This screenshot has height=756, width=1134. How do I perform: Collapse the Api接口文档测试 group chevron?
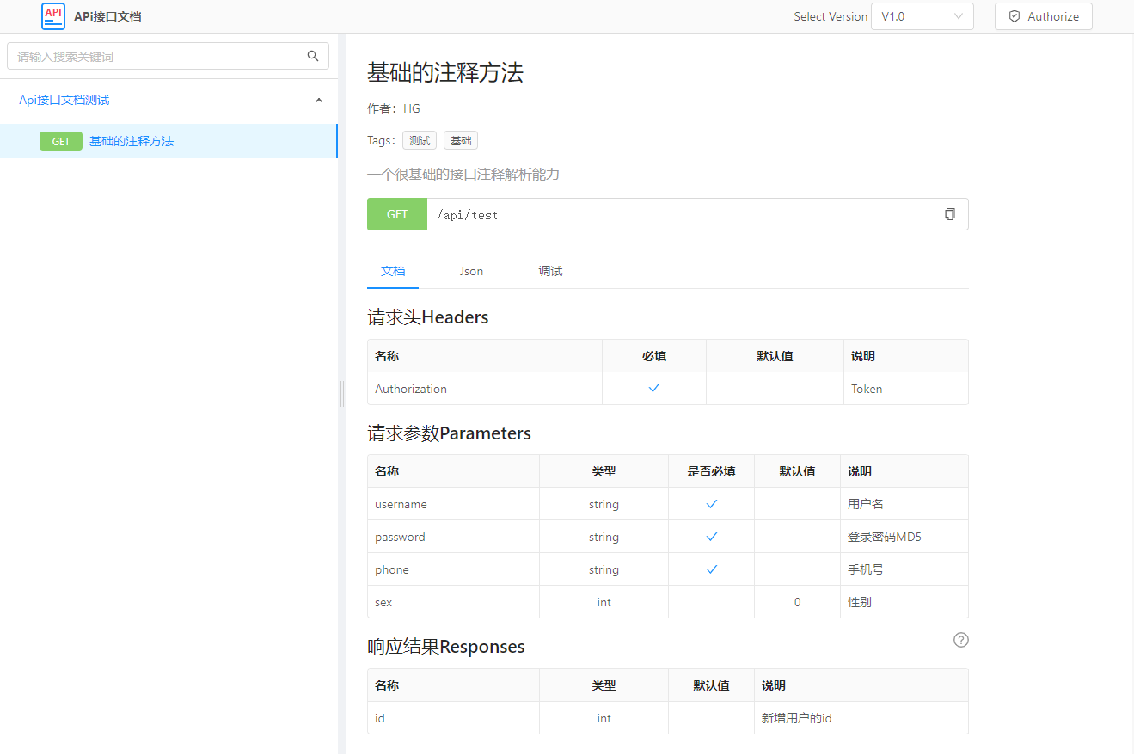(319, 100)
